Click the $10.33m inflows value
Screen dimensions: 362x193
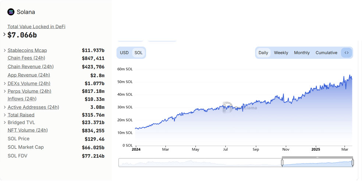pyautogui.click(x=95, y=99)
